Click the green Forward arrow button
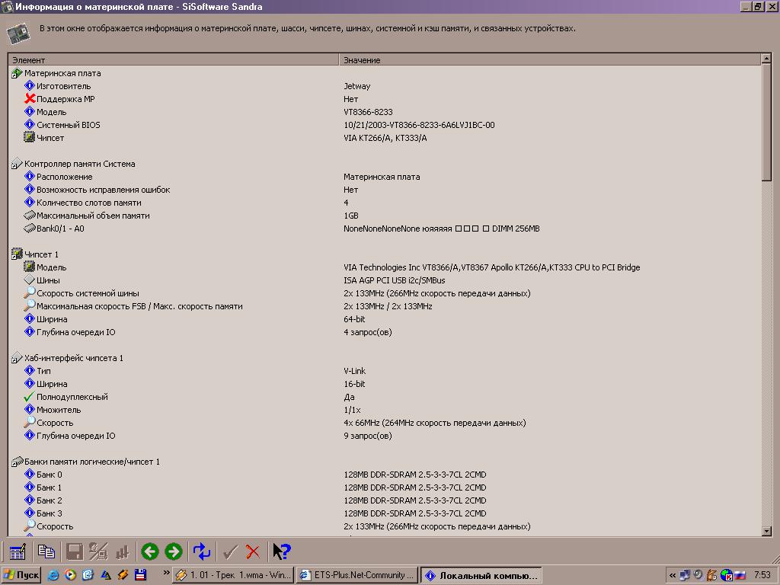 174,551
